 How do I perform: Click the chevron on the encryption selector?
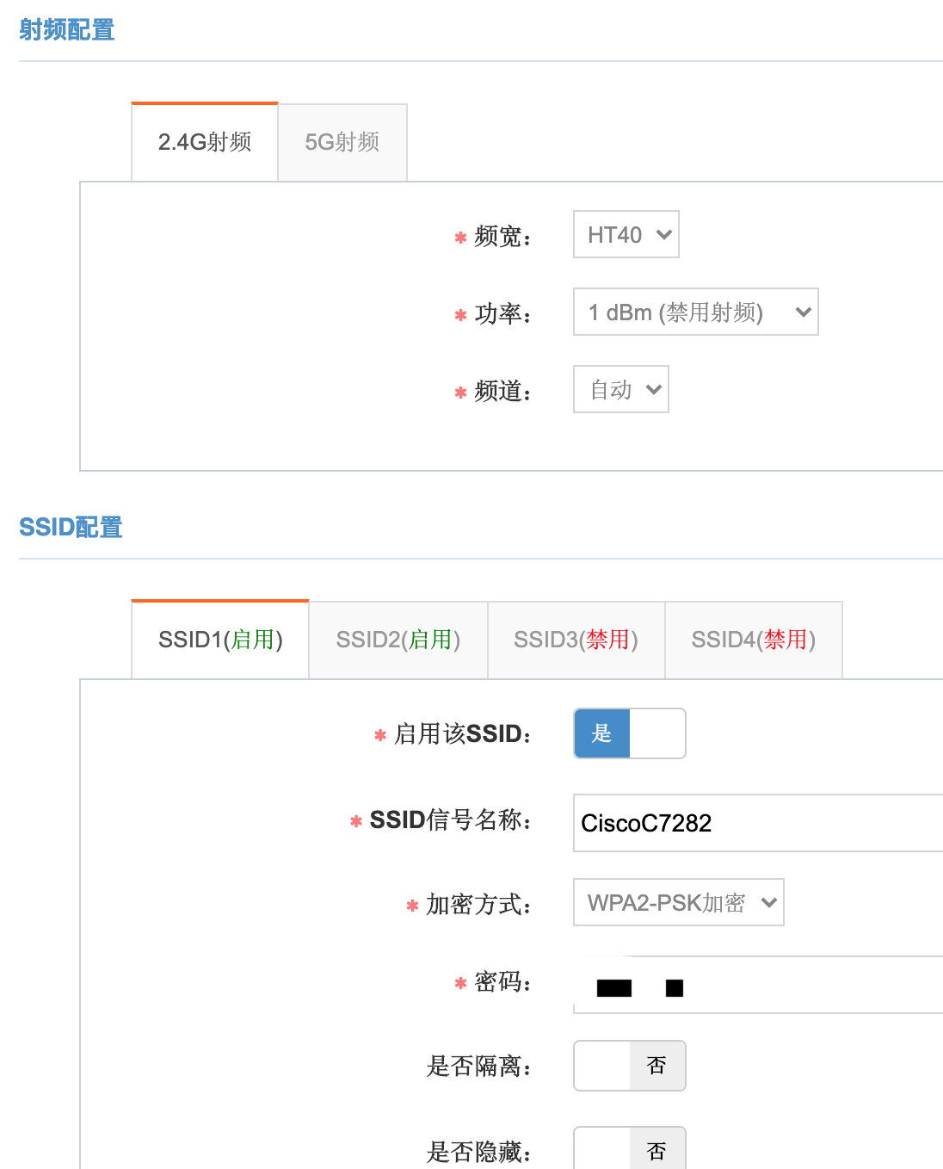click(x=767, y=902)
